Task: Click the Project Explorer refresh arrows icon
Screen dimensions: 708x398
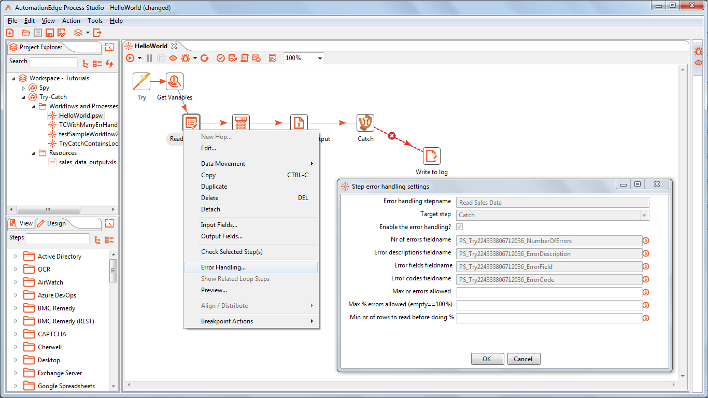Action: (x=109, y=64)
